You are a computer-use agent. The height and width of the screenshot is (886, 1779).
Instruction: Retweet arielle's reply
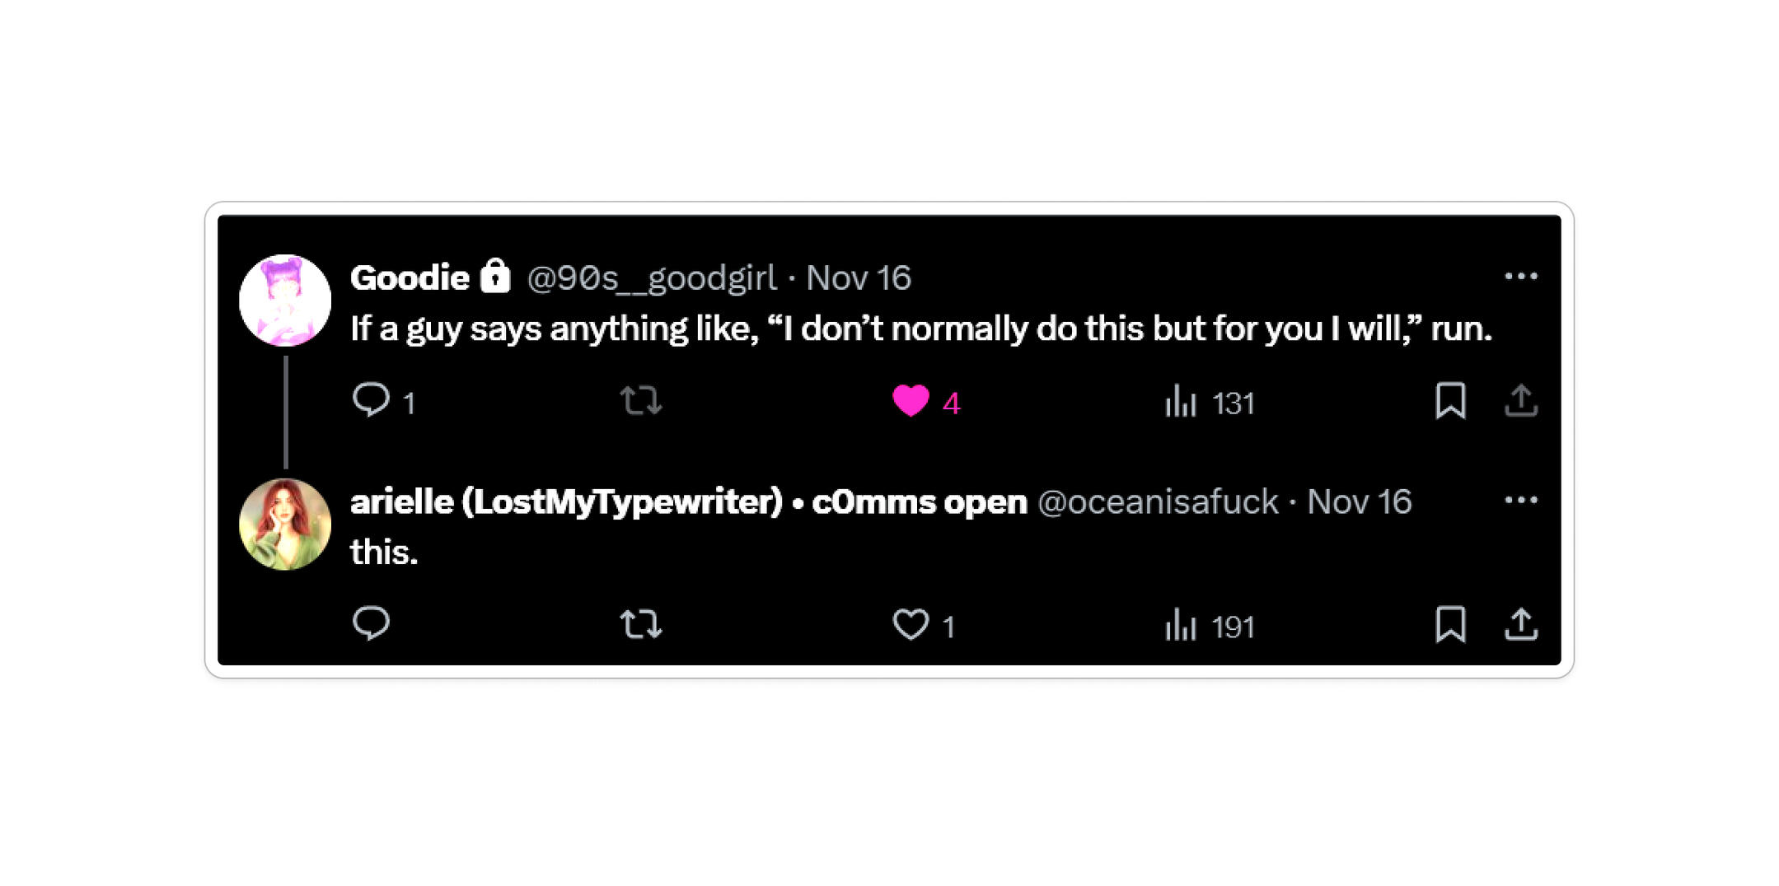[x=640, y=624]
